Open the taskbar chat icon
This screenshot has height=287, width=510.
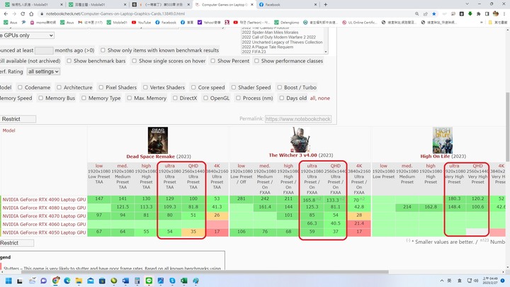tap(44, 281)
